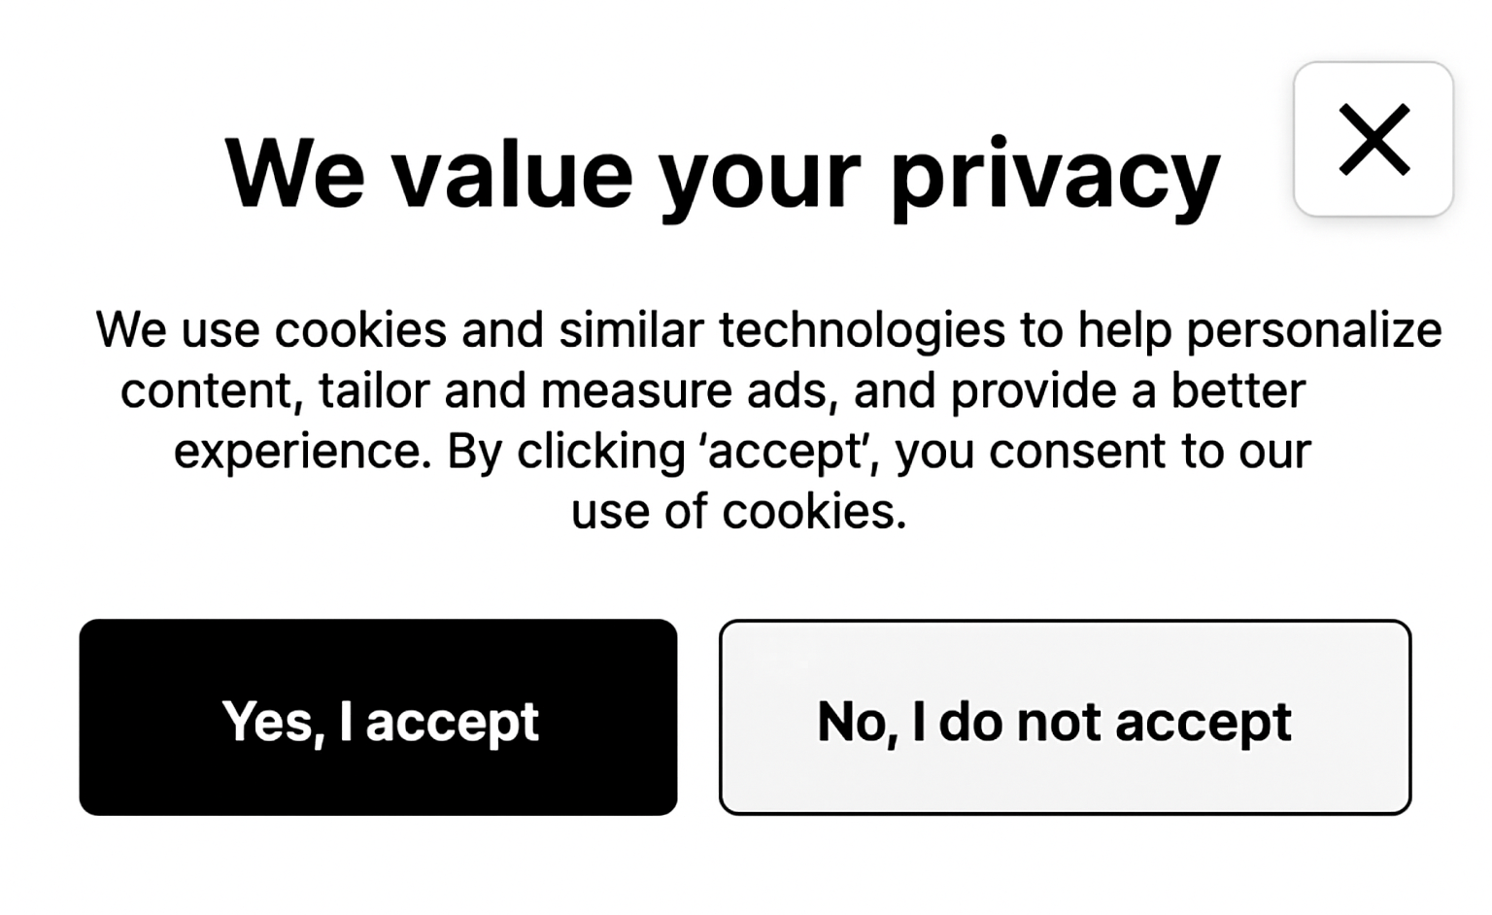This screenshot has height=915, width=1492.
Task: Click the word "measure" in the description
Action: click(x=636, y=390)
